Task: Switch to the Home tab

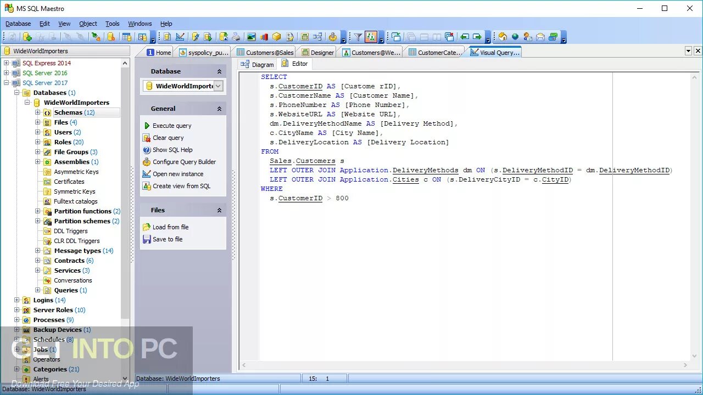Action: coord(159,53)
